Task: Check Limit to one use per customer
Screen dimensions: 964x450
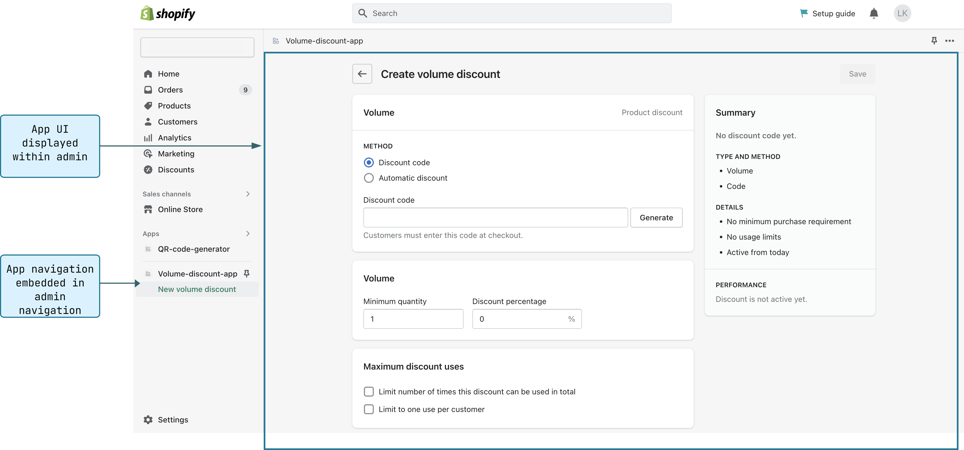Action: [369, 409]
